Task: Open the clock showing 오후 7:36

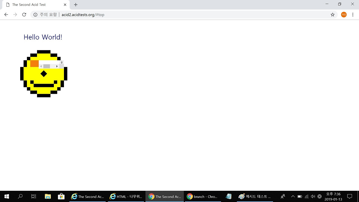Action: pyautogui.click(x=333, y=196)
